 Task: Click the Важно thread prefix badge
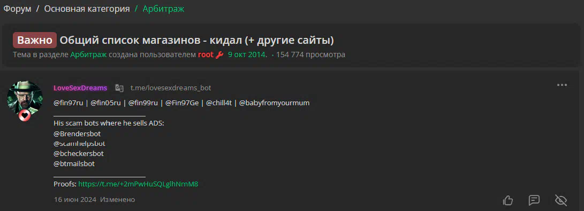point(35,40)
